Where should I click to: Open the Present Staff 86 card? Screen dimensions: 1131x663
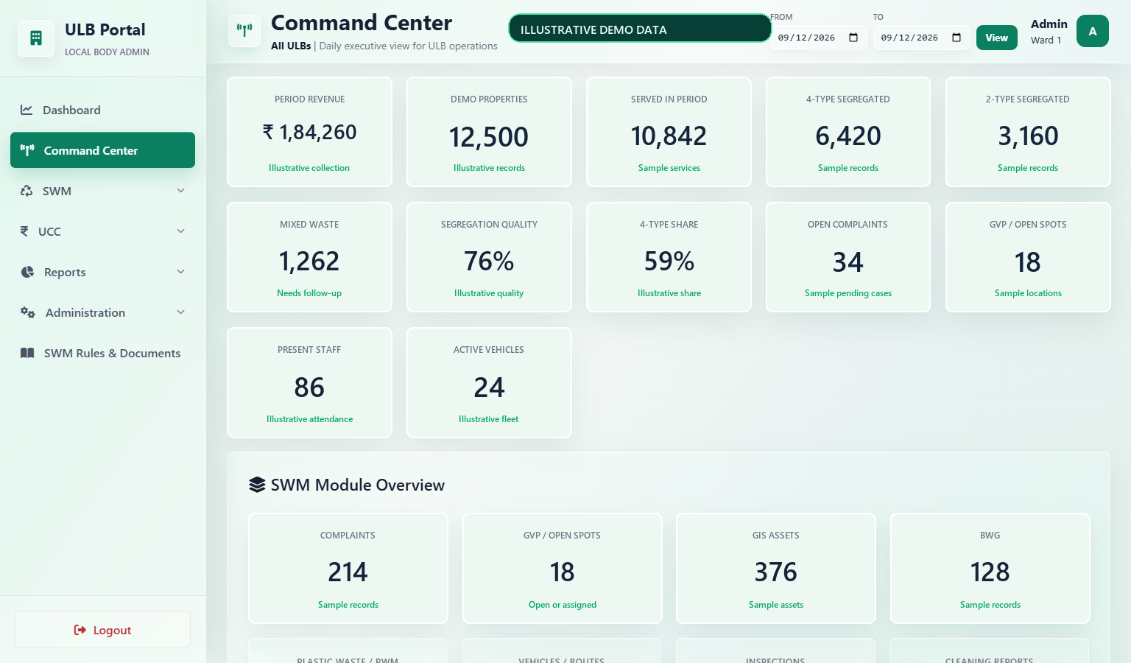click(x=309, y=383)
